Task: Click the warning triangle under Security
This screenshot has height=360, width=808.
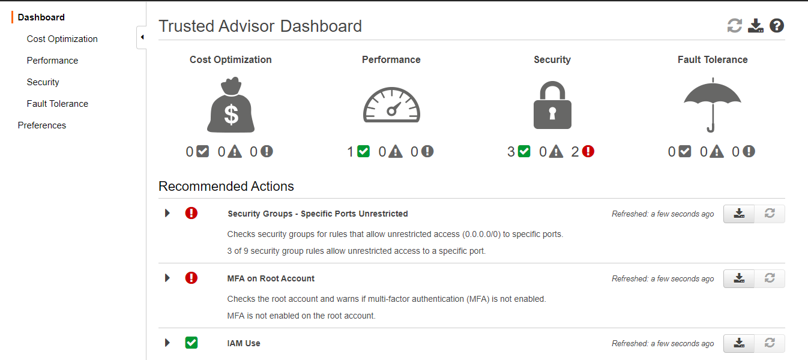Action: (x=556, y=151)
